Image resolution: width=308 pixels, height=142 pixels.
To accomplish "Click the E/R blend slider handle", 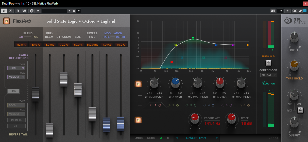I will [35, 94].
